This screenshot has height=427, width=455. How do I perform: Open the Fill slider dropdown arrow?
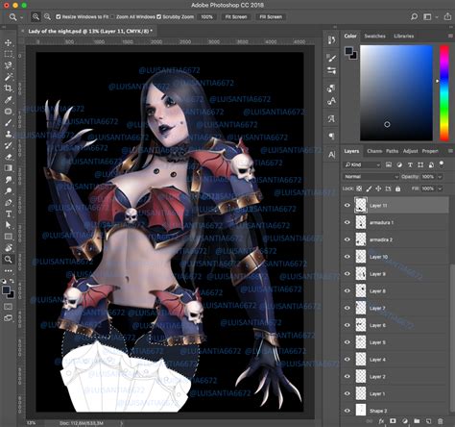pos(440,188)
